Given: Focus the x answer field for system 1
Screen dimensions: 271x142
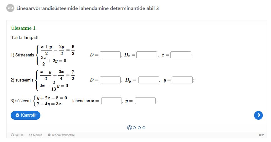Looking at the screenshot, I should (x=181, y=55).
